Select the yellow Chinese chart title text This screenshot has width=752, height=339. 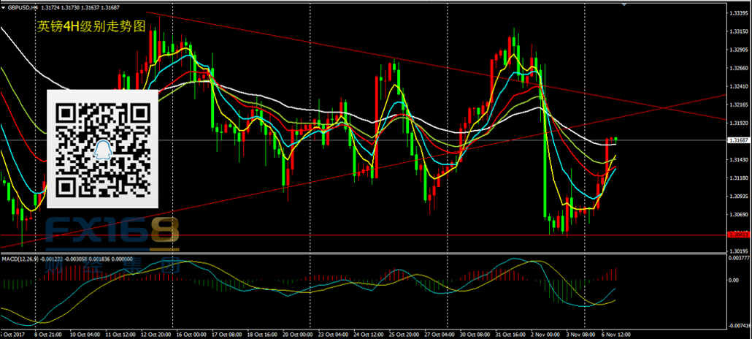point(92,26)
